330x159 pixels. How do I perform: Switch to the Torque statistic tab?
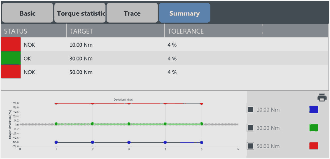pyautogui.click(x=80, y=13)
